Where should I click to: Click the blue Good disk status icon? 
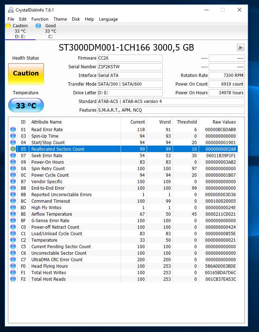(x=38, y=26)
